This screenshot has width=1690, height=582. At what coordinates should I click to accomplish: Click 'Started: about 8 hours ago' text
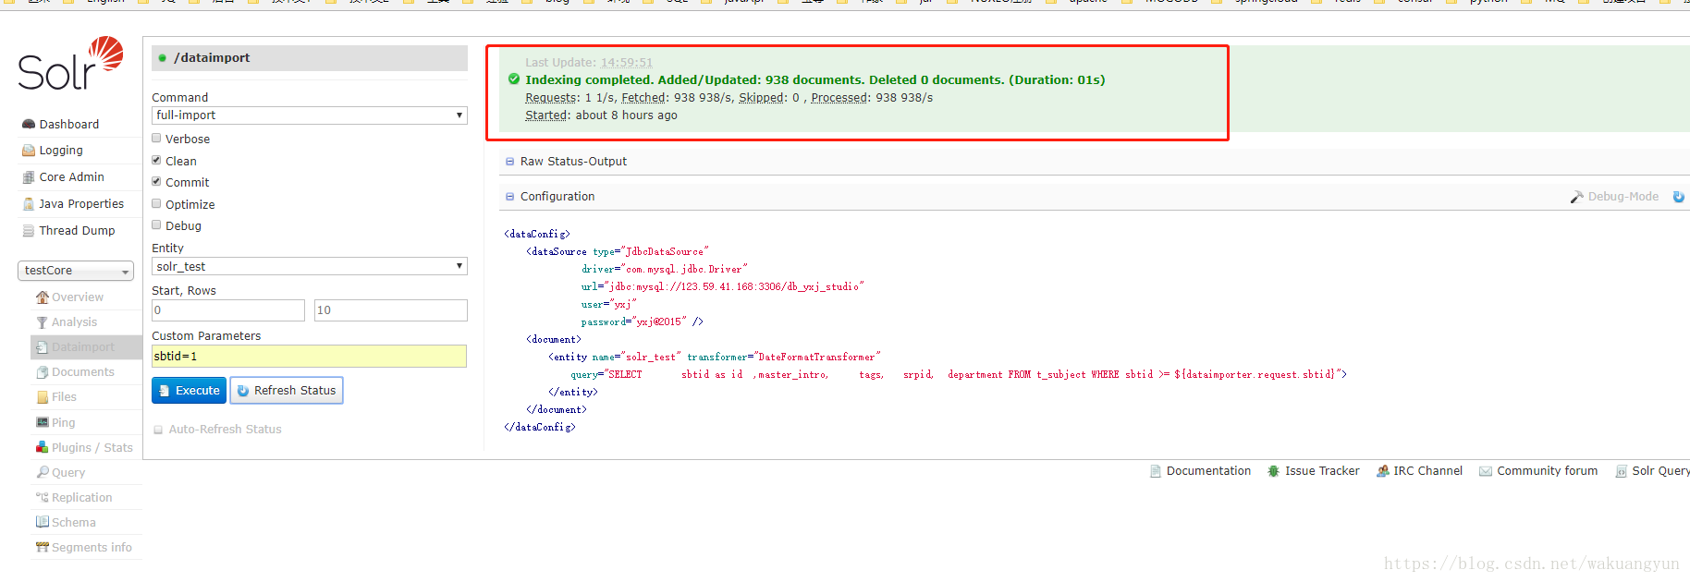[602, 115]
